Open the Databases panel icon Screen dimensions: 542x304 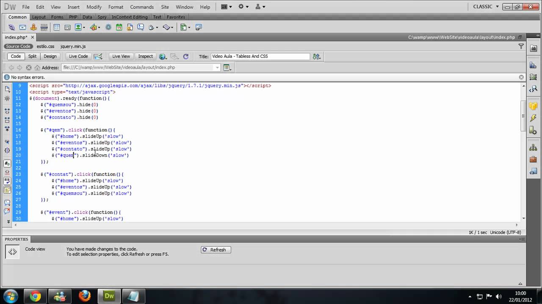(533, 106)
